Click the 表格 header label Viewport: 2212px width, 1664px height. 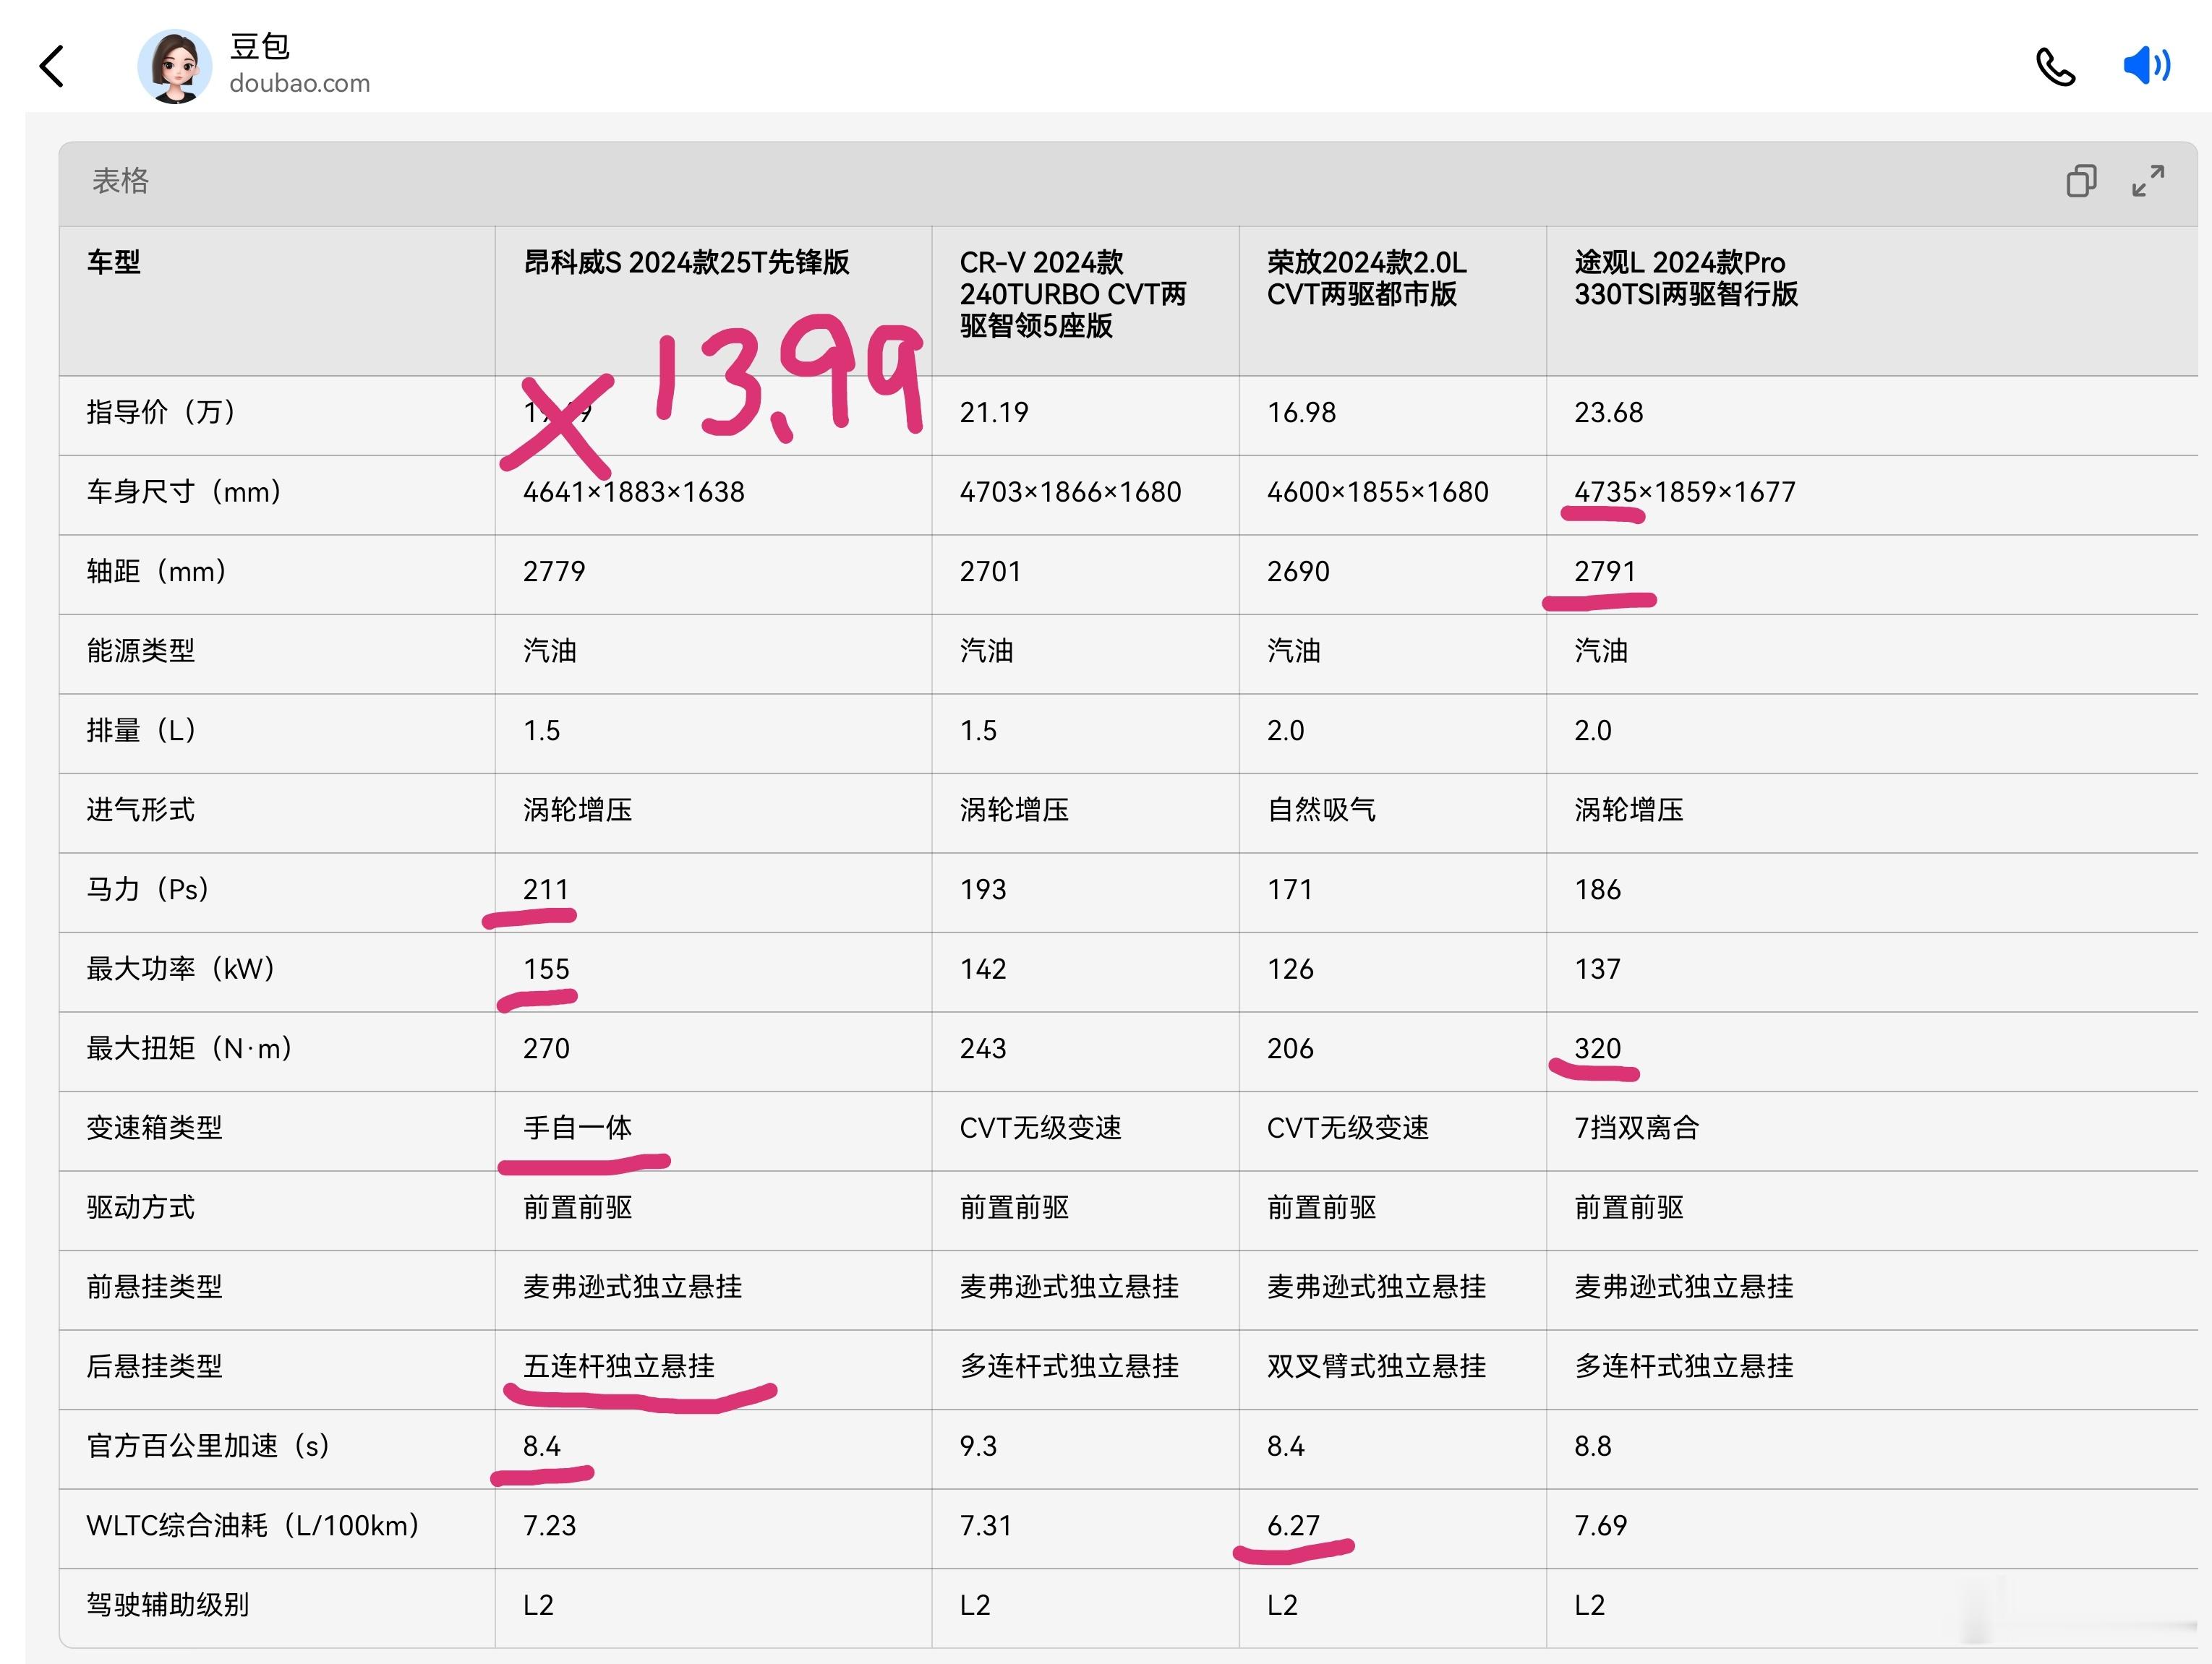120,181
